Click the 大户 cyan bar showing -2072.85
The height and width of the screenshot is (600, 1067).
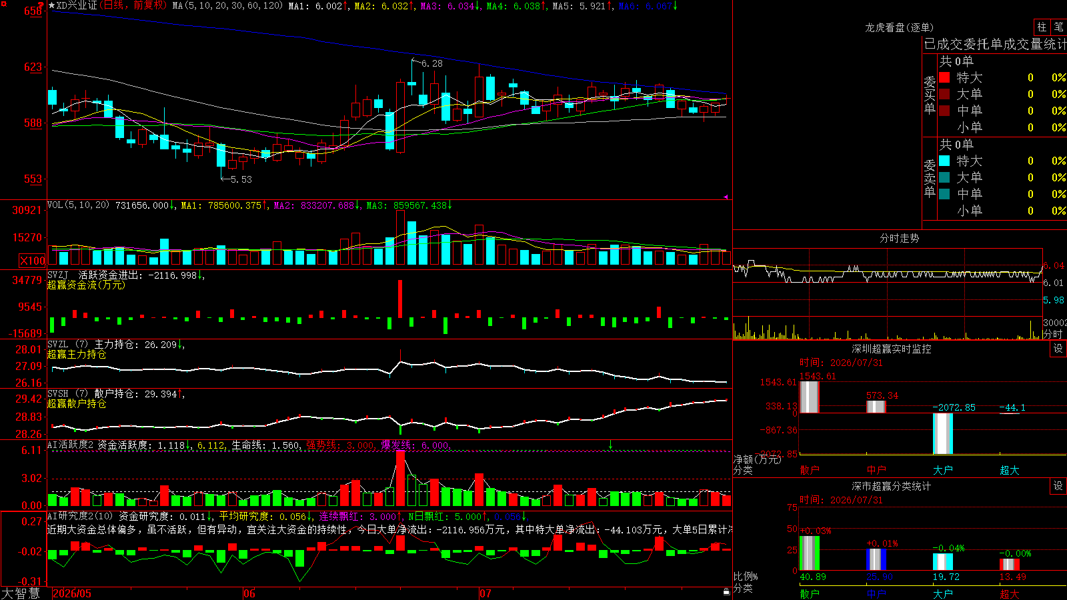[x=943, y=433]
